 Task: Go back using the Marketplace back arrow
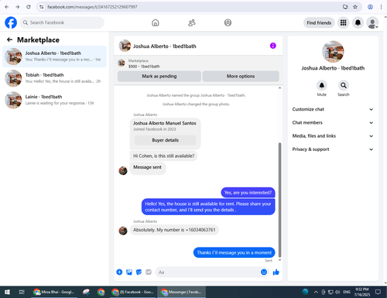click(9, 39)
